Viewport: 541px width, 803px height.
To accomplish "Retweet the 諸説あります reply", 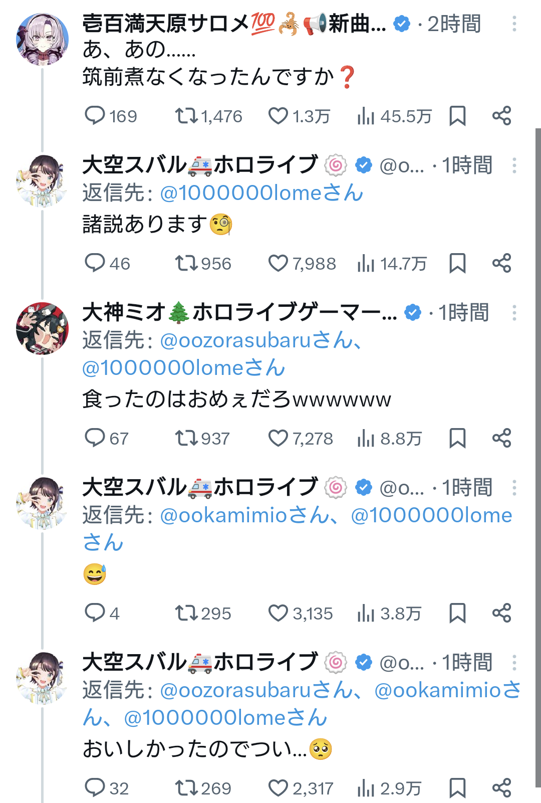I will pyautogui.click(x=186, y=263).
